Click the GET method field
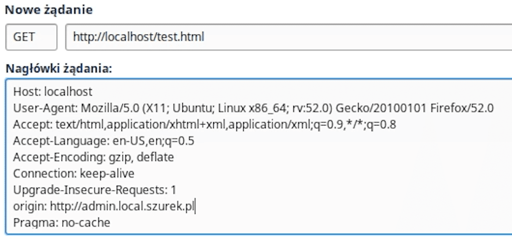The height and width of the screenshot is (242, 512). coord(31,37)
